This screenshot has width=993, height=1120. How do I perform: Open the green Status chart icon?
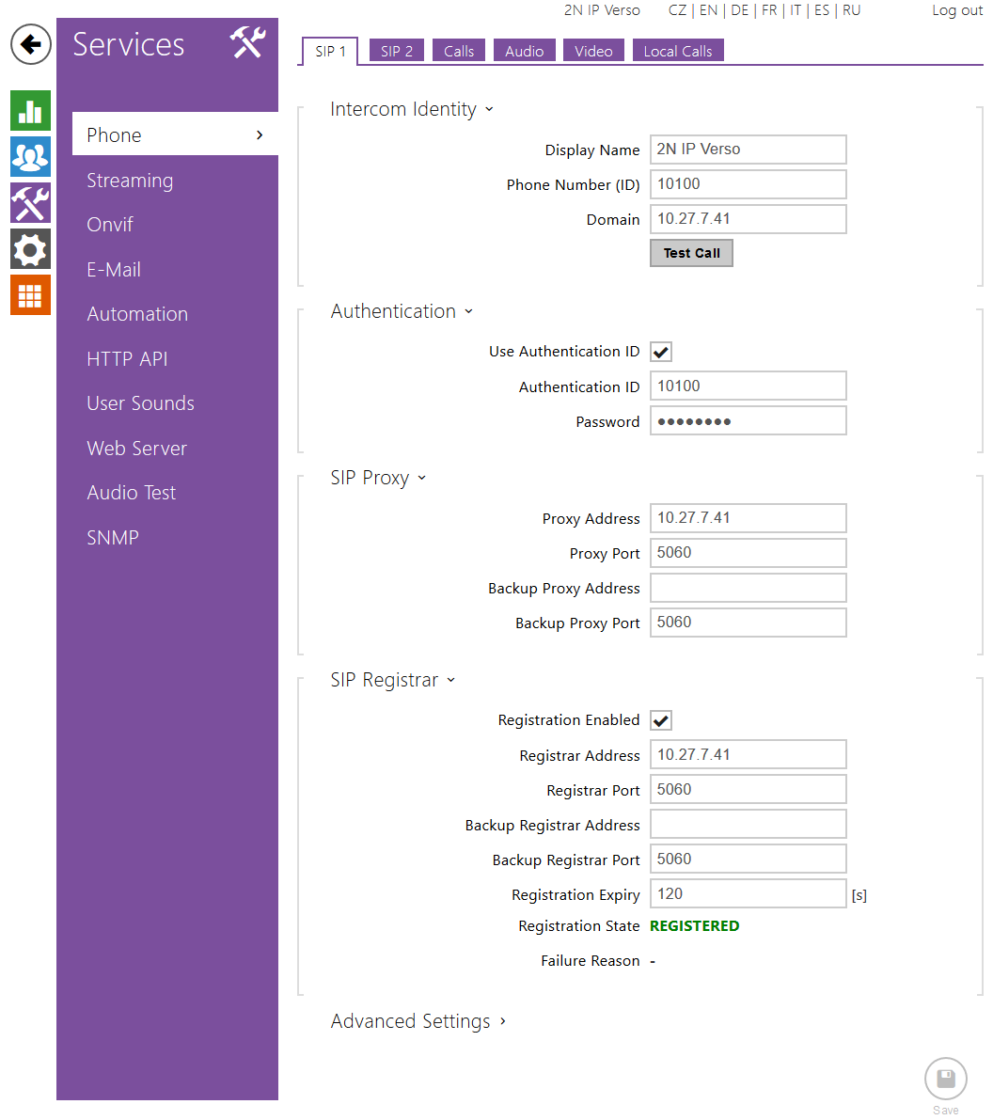point(30,111)
